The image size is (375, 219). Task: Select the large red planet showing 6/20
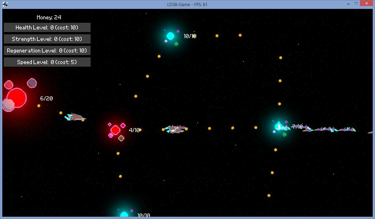point(16,98)
